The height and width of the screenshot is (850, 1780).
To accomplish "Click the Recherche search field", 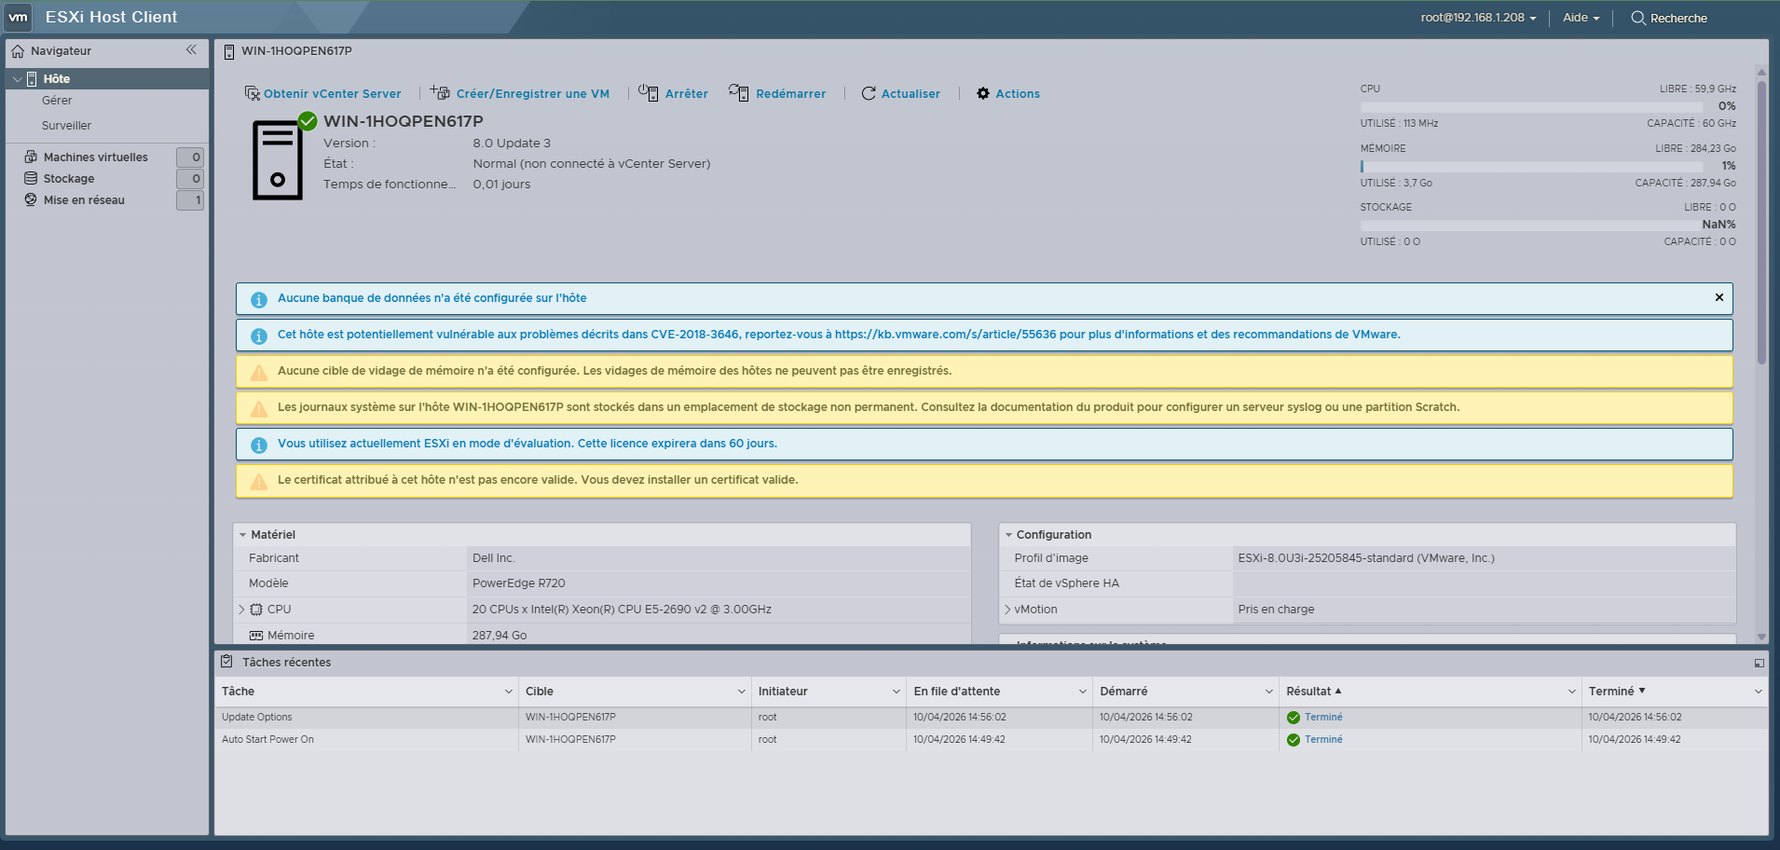I will click(x=1678, y=18).
